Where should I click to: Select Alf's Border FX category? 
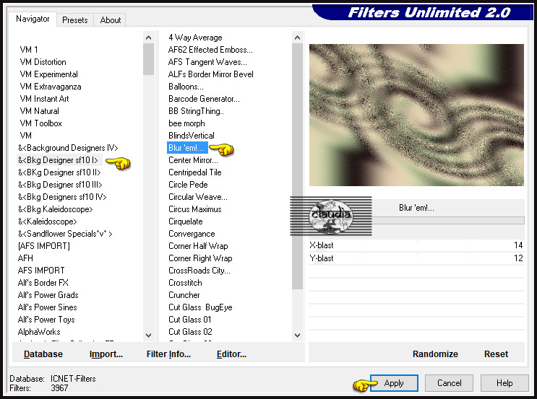click(x=43, y=283)
